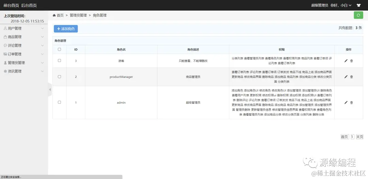Click the home icon in breadcrumb

click(x=54, y=15)
